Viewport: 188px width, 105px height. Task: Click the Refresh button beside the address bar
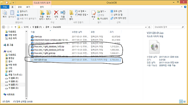click(149, 27)
